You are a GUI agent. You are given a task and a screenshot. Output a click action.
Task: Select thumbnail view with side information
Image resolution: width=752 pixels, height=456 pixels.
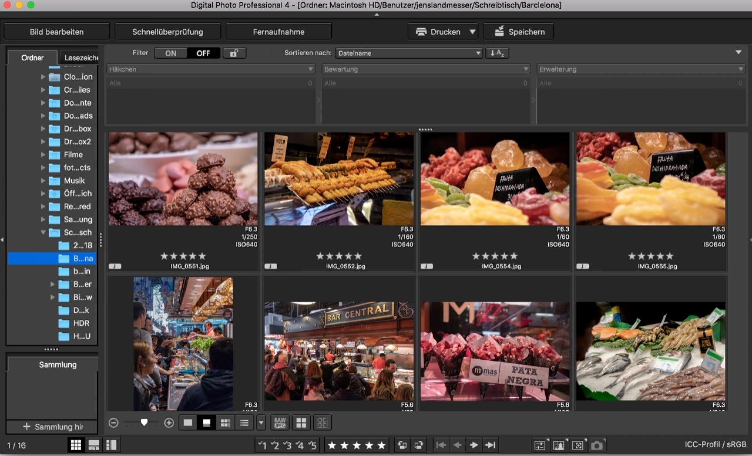(x=225, y=423)
